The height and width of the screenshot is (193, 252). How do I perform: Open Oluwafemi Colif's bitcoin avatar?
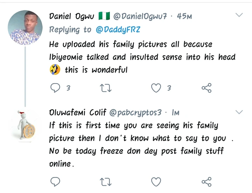[x=26, y=125]
